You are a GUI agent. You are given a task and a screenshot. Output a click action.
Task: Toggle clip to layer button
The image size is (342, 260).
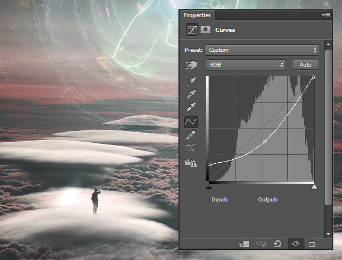click(245, 244)
